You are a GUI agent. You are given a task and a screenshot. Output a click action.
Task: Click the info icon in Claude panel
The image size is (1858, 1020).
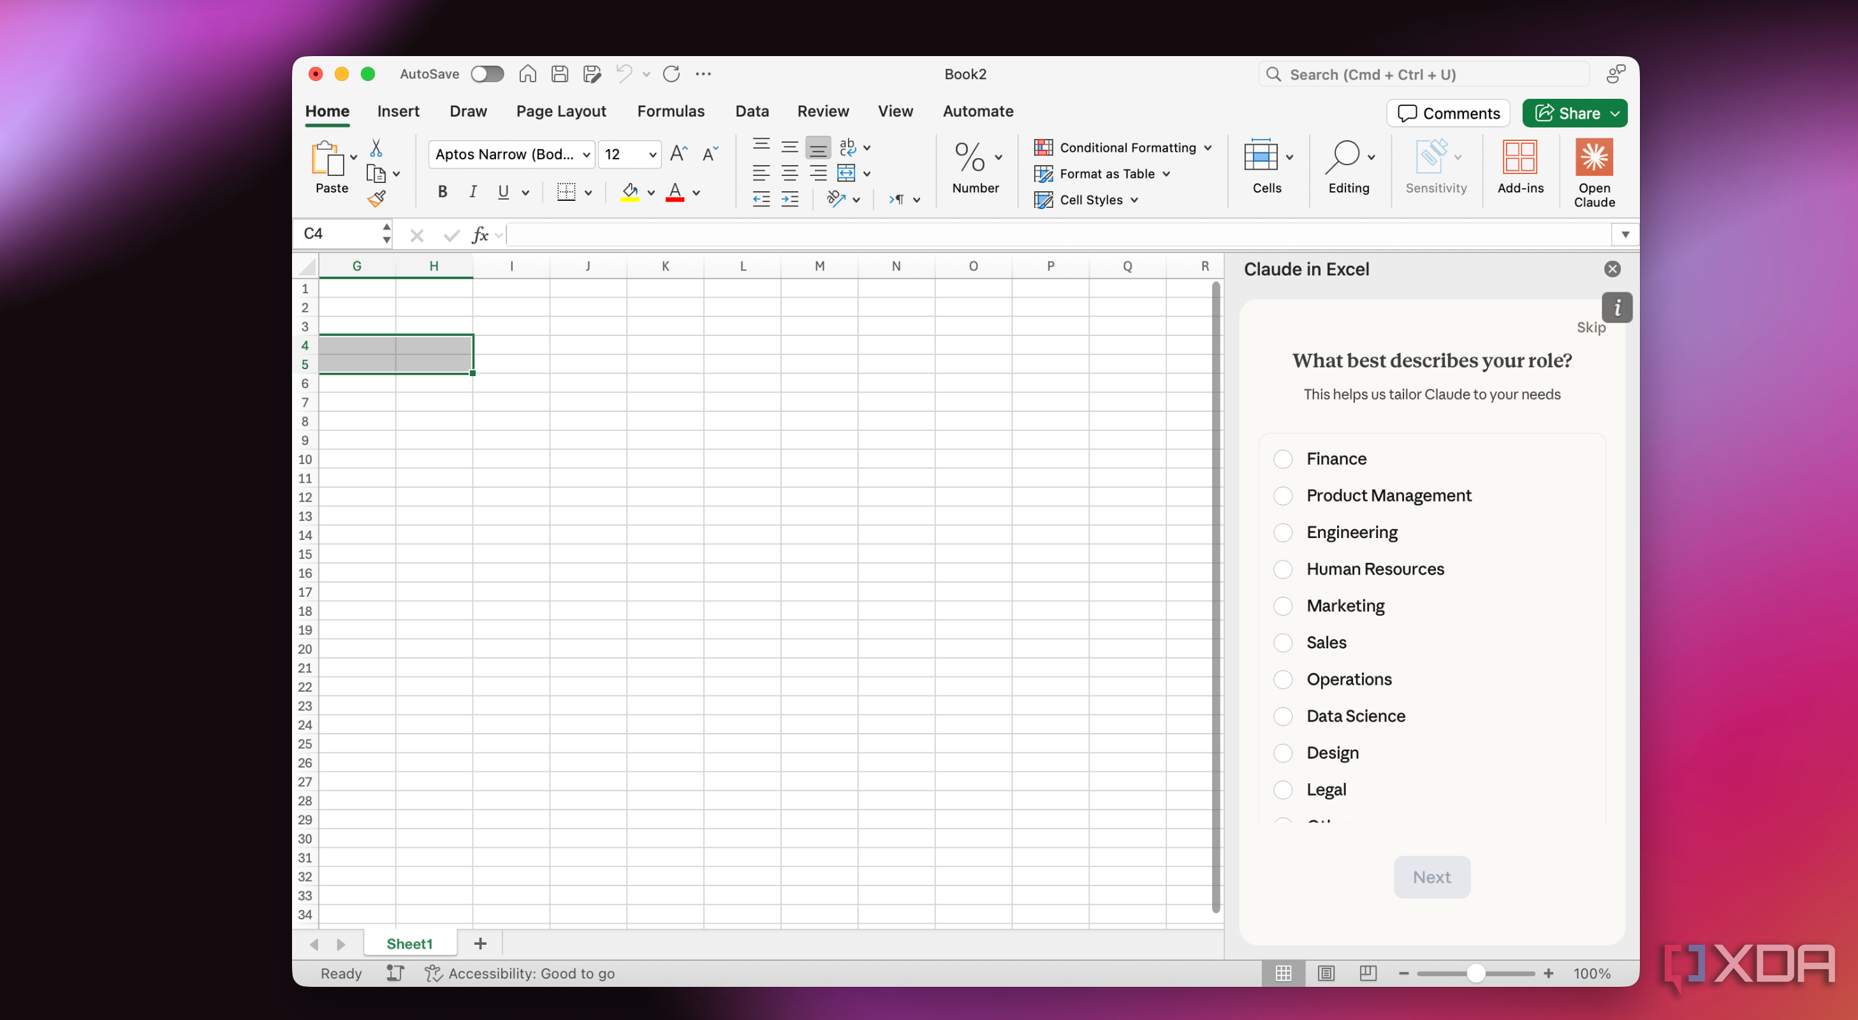(1617, 307)
